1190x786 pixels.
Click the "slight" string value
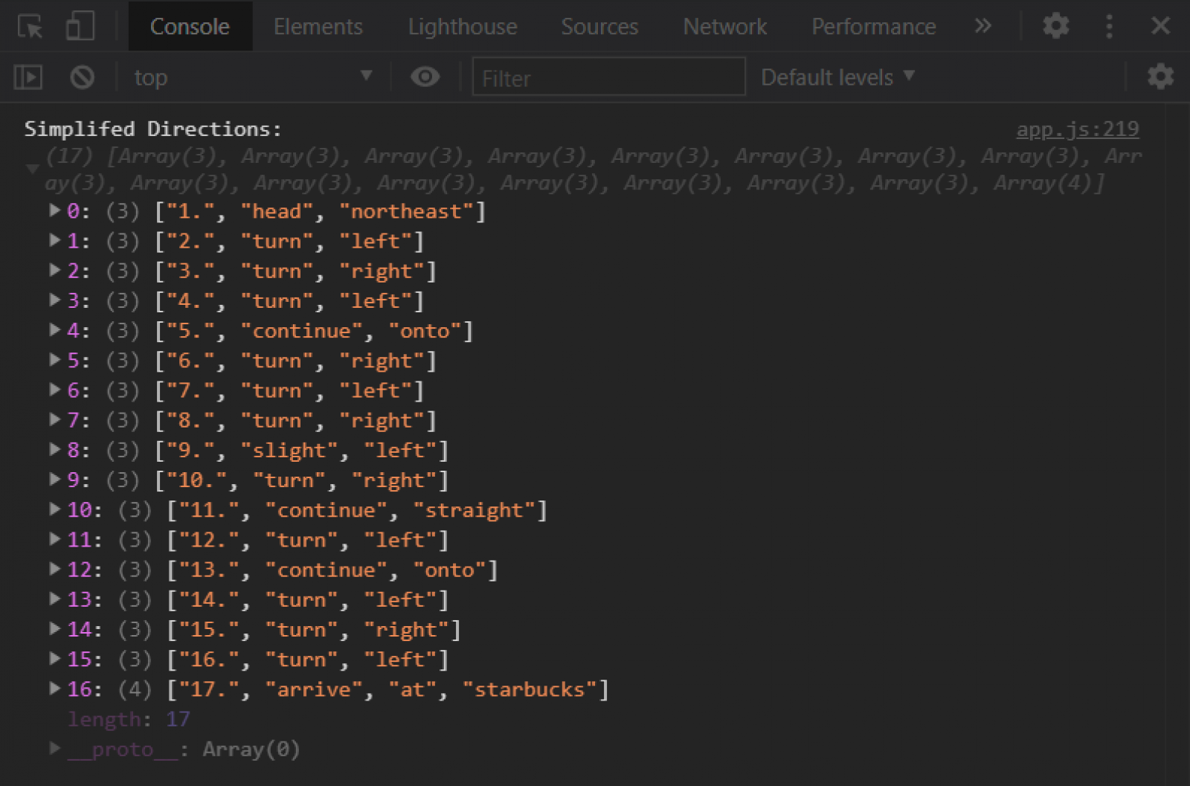tap(289, 451)
